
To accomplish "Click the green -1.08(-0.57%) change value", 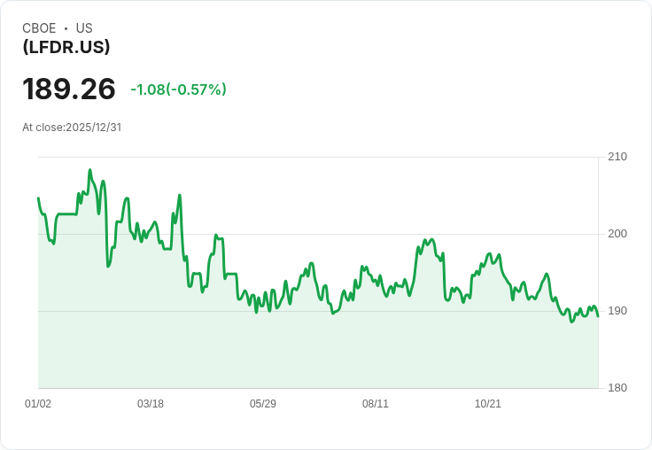I will [178, 89].
